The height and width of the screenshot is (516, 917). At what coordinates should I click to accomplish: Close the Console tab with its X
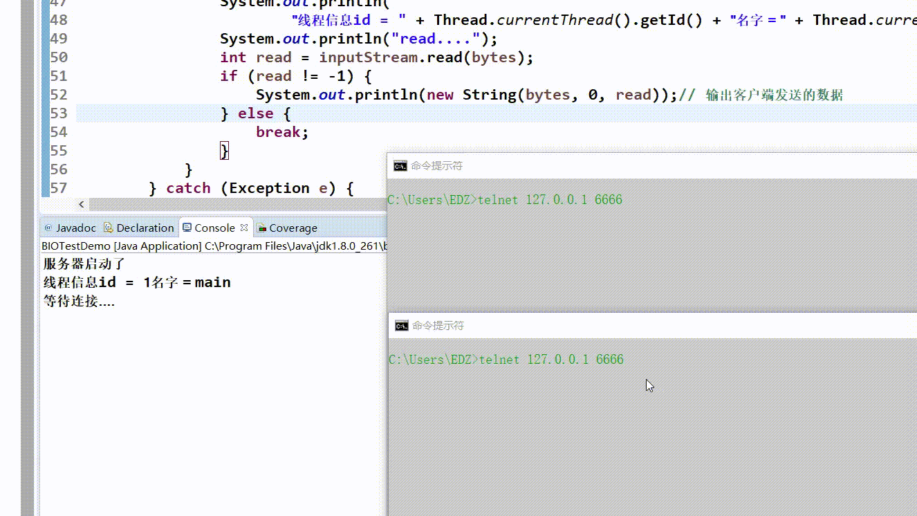coord(244,228)
